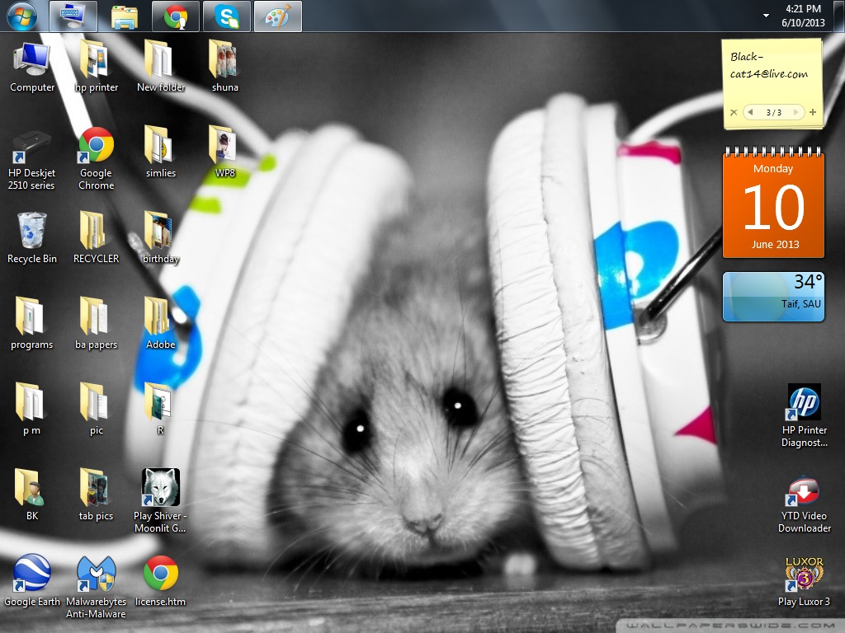This screenshot has height=633, width=845.
Task: Select the Play Shiver Moonlit Grove icon
Action: tap(161, 488)
